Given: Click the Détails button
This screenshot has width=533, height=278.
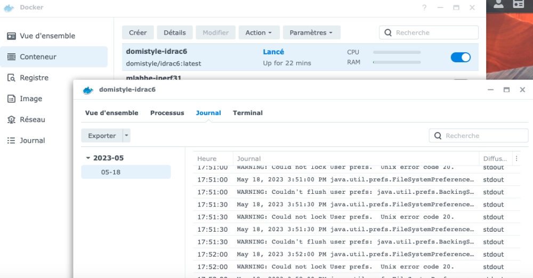Looking at the screenshot, I should point(175,32).
